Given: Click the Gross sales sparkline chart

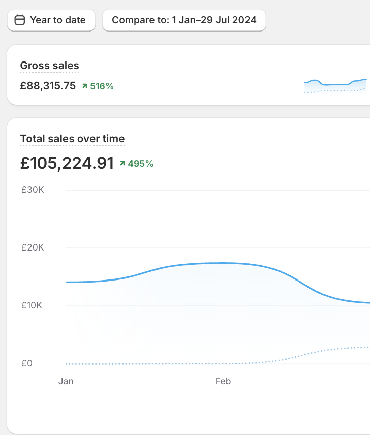Looking at the screenshot, I should click(x=335, y=85).
